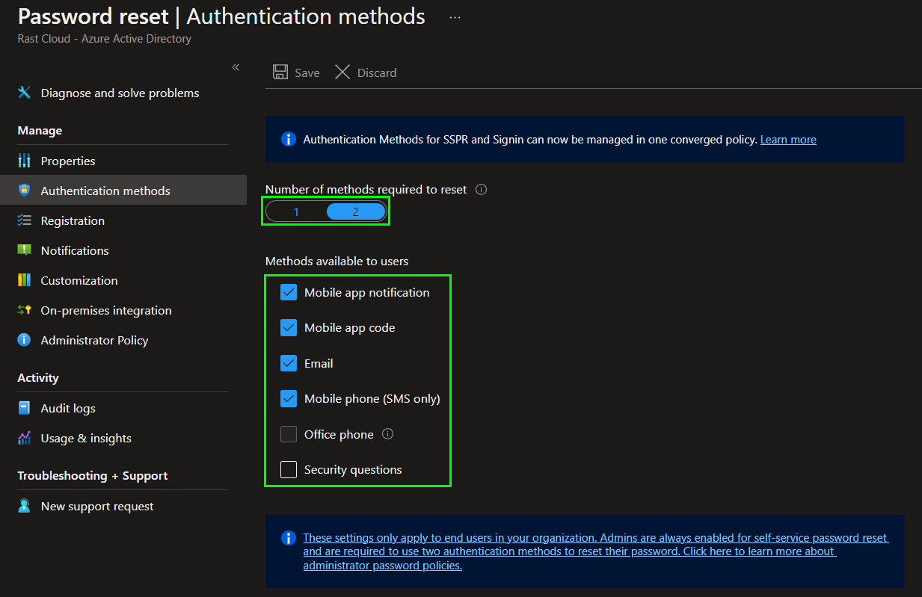Click the Audit logs notebook icon
Screen dimensions: 922x597
(x=25, y=408)
